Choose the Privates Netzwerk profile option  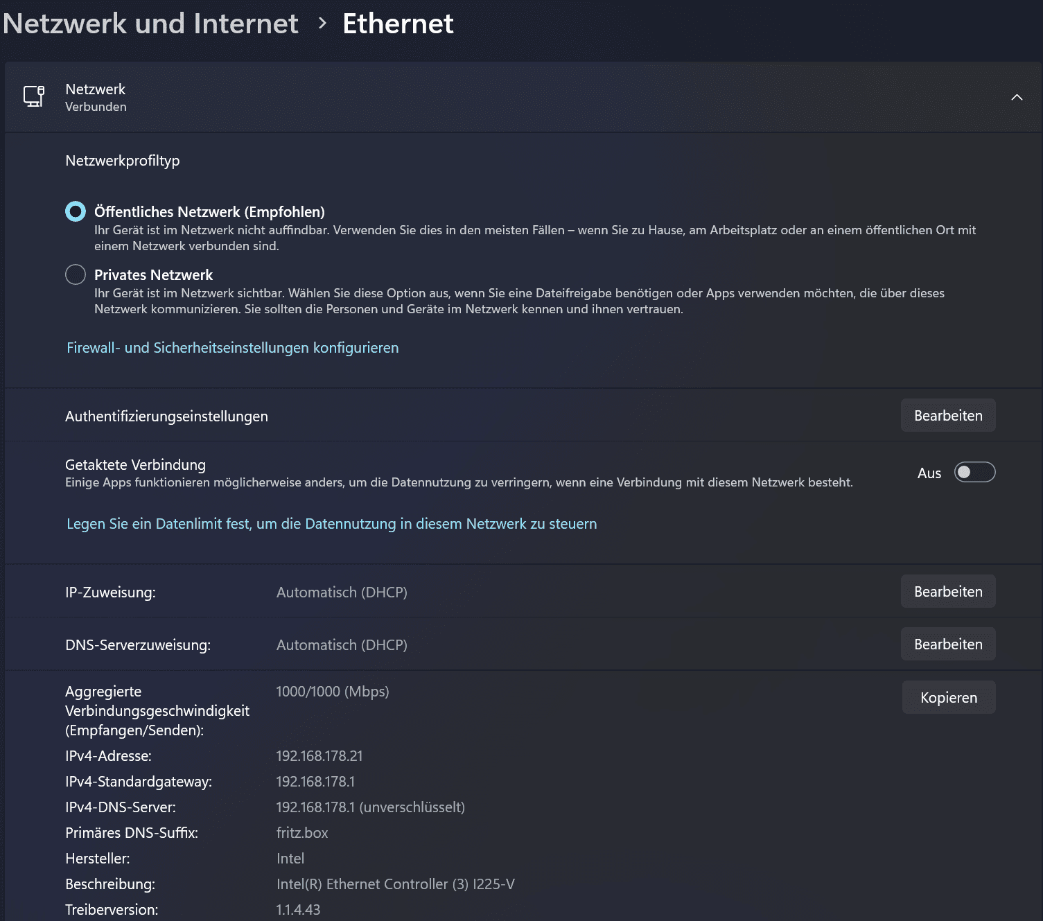coord(76,274)
